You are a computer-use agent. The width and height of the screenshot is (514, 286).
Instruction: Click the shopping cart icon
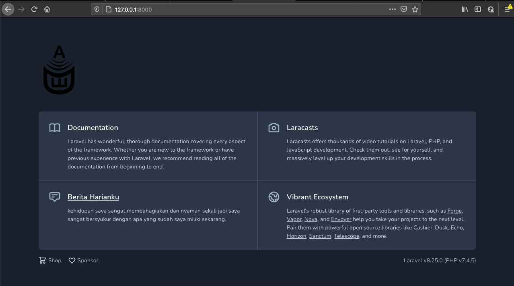(42, 260)
